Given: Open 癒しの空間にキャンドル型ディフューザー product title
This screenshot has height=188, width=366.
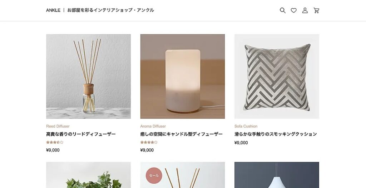Looking at the screenshot, I should point(181,134).
